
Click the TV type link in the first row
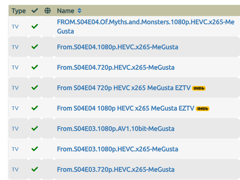coord(15,27)
